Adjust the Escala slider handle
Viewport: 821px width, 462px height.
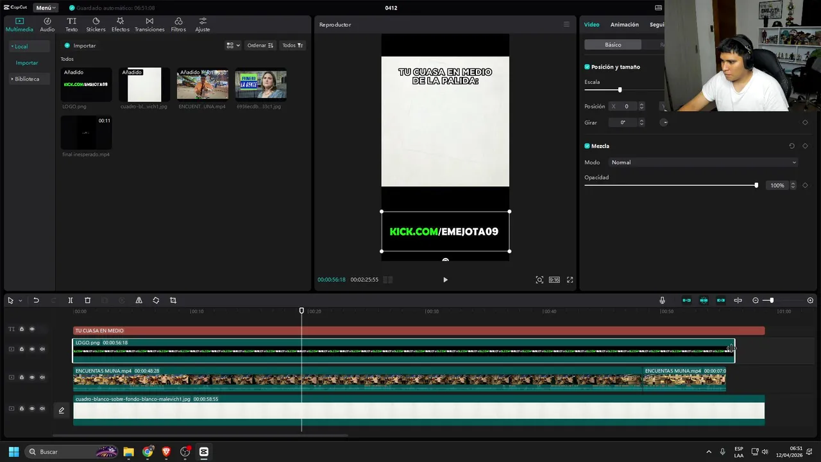click(620, 90)
